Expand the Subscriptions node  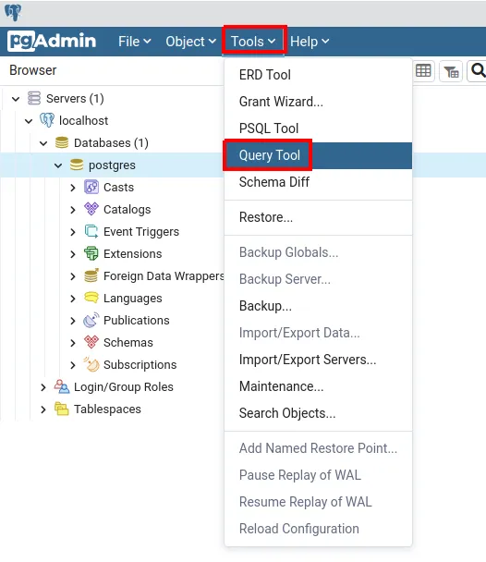(x=73, y=365)
